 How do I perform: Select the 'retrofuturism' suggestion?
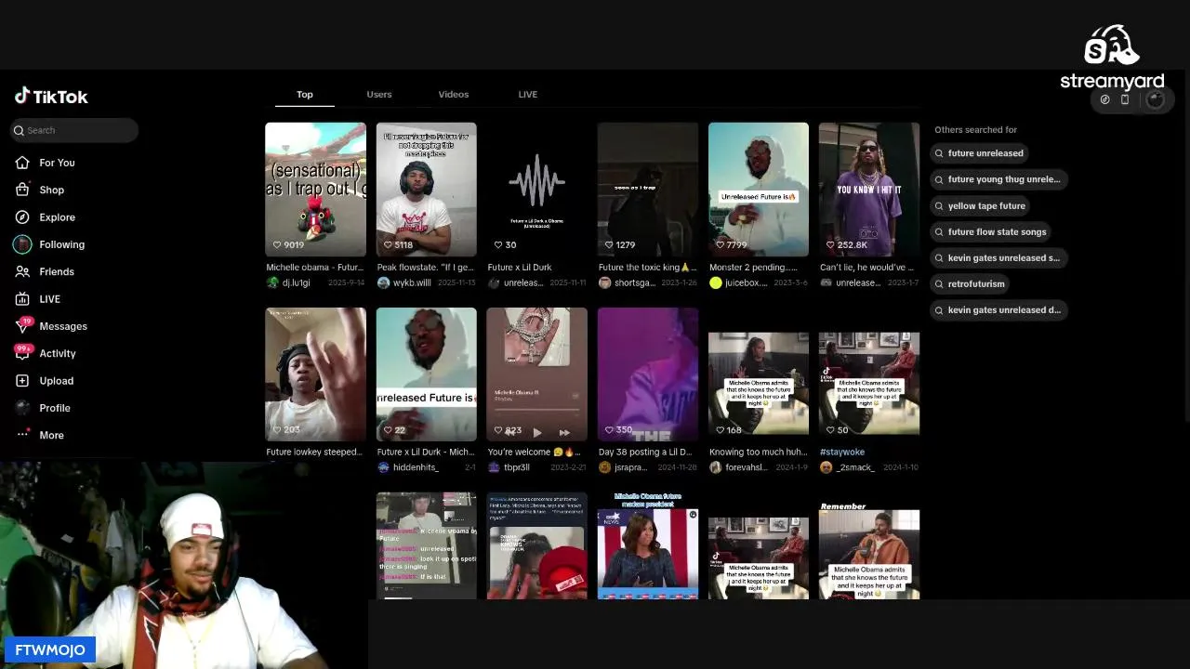[x=970, y=283]
